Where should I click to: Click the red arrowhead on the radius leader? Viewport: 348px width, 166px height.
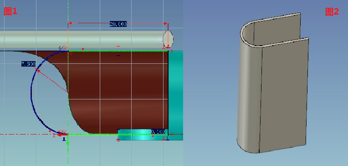click(38, 71)
